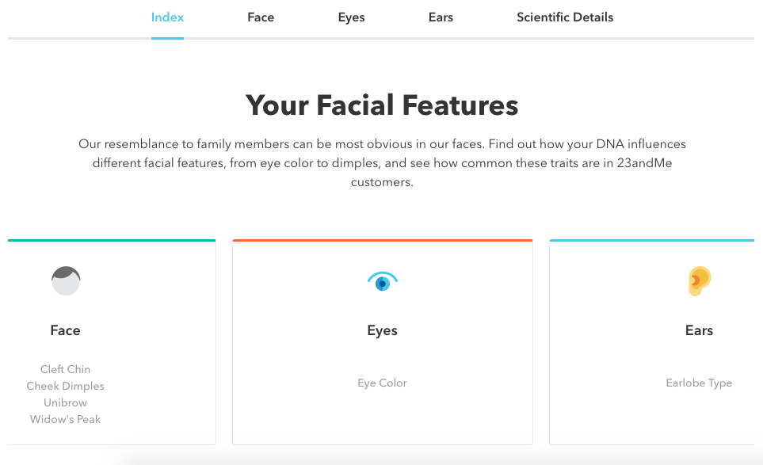Click the "Your Facial Features" page title
This screenshot has height=465, width=763.
(382, 105)
